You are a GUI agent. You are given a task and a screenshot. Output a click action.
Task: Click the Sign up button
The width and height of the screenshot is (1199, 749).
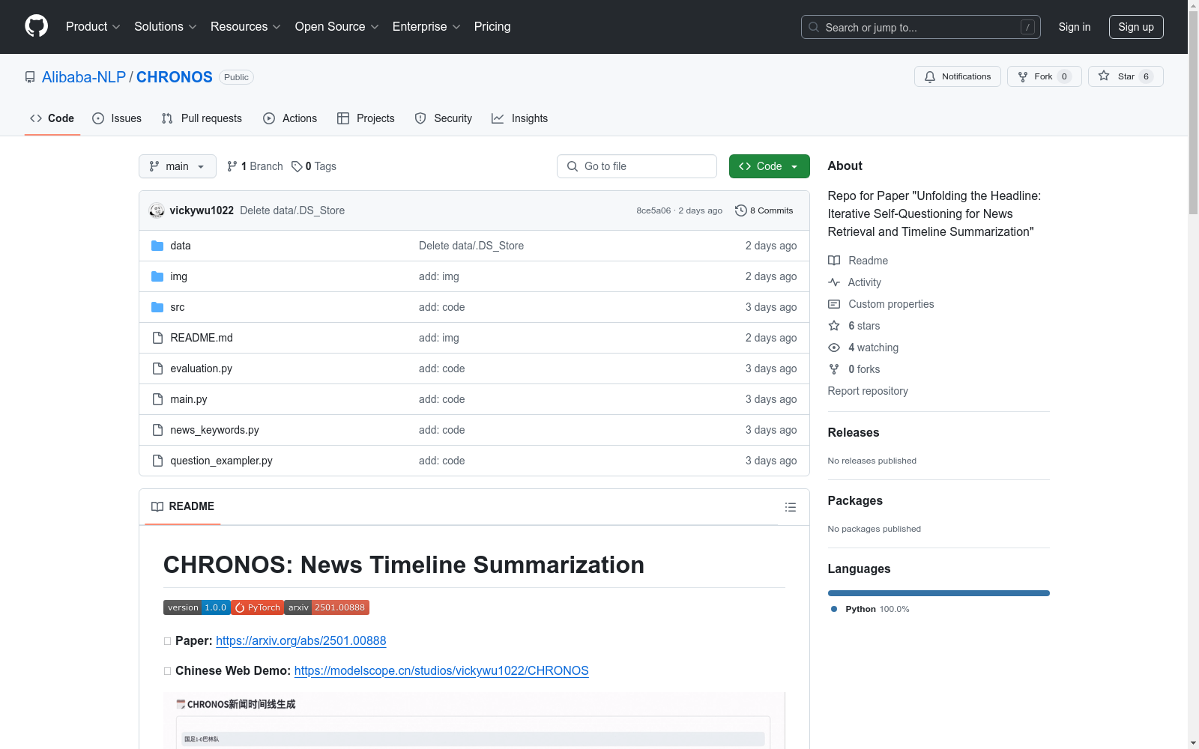point(1136,27)
